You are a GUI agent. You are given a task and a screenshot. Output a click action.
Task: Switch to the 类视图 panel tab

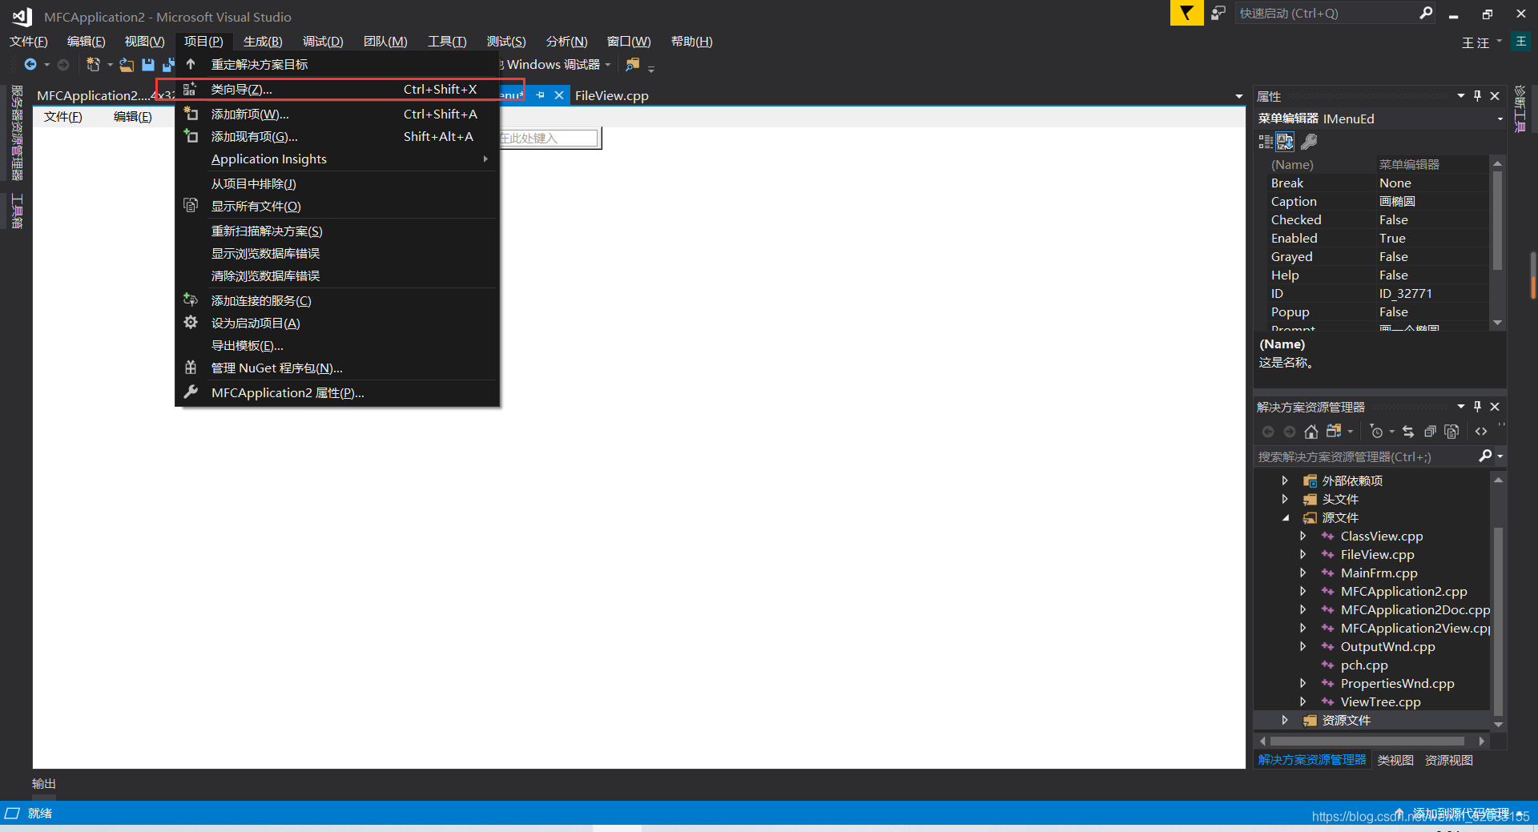click(x=1395, y=760)
